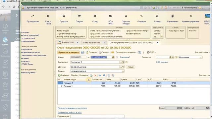Move the row down with the blue arrow
Screen dimensions: 212x119
tap(104, 75)
